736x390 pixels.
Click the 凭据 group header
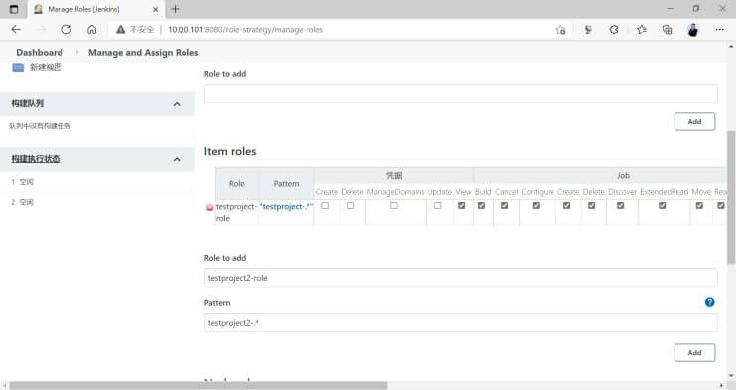click(394, 176)
